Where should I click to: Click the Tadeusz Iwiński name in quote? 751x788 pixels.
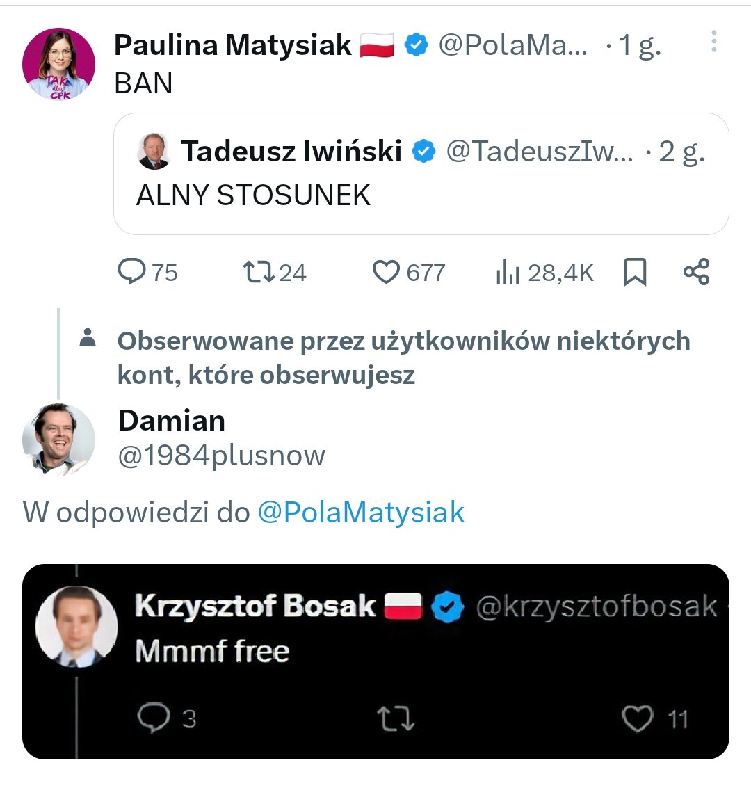coord(291,152)
